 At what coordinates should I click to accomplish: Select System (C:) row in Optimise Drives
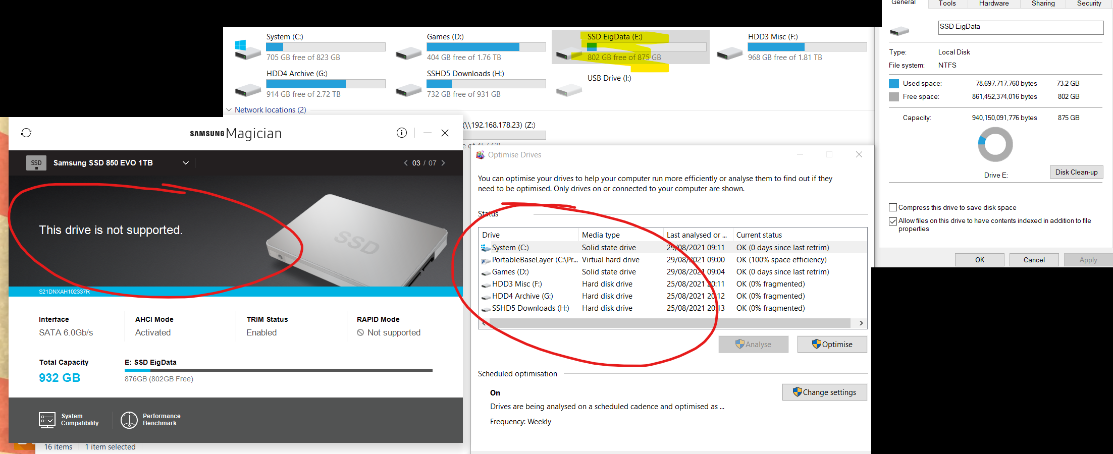point(672,248)
